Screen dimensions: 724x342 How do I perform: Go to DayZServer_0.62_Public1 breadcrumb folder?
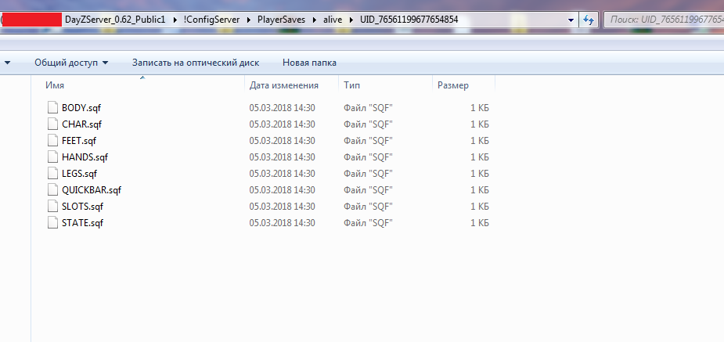tap(115, 20)
